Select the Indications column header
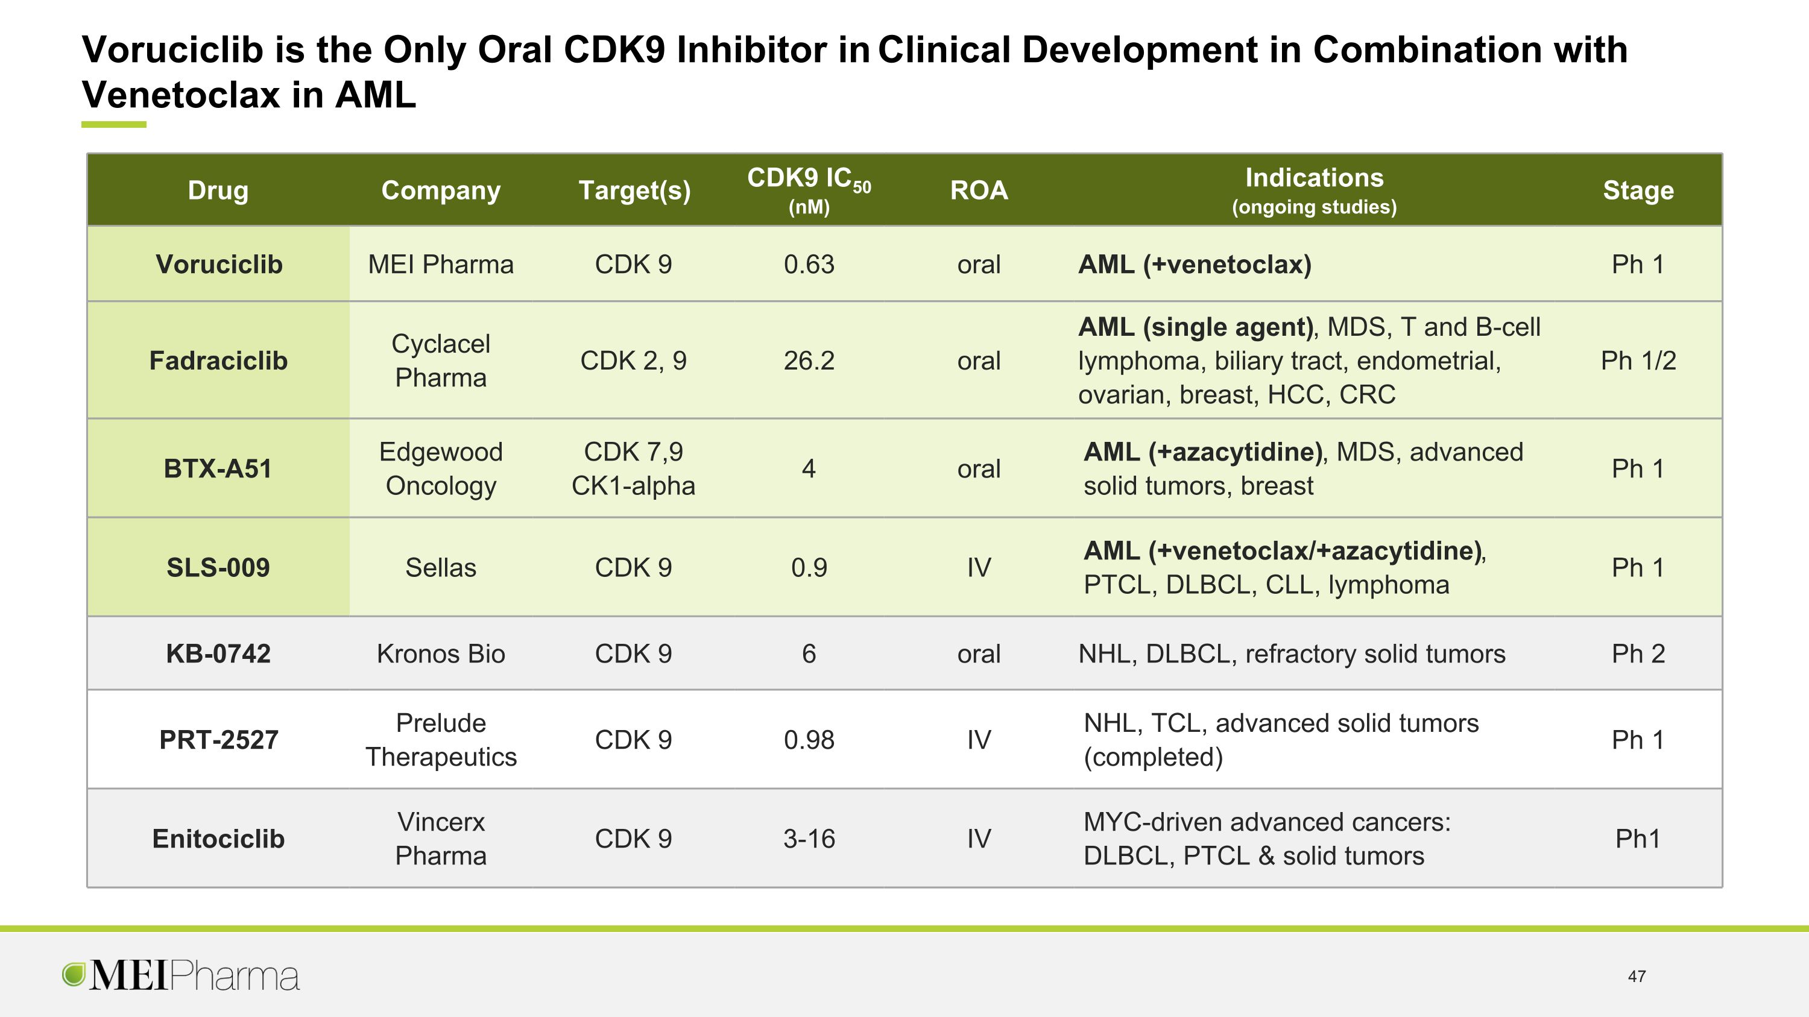This screenshot has height=1017, width=1809. click(1314, 190)
